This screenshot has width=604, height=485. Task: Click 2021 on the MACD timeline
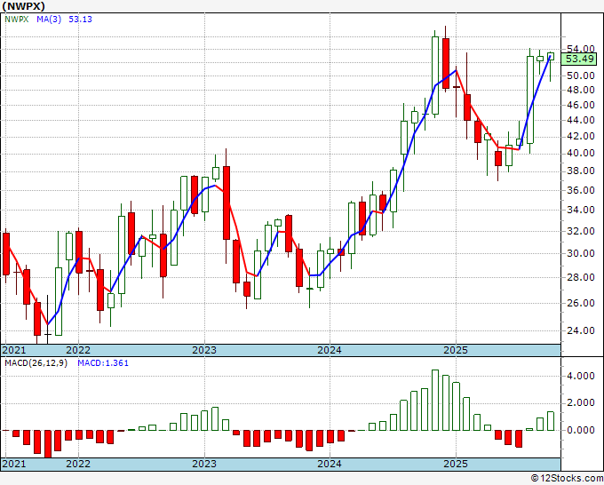pos(14,464)
